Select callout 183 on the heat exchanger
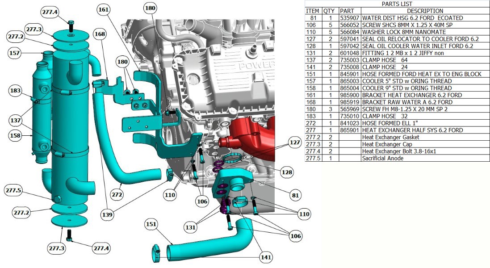This screenshot has height=268, width=490. [16, 92]
